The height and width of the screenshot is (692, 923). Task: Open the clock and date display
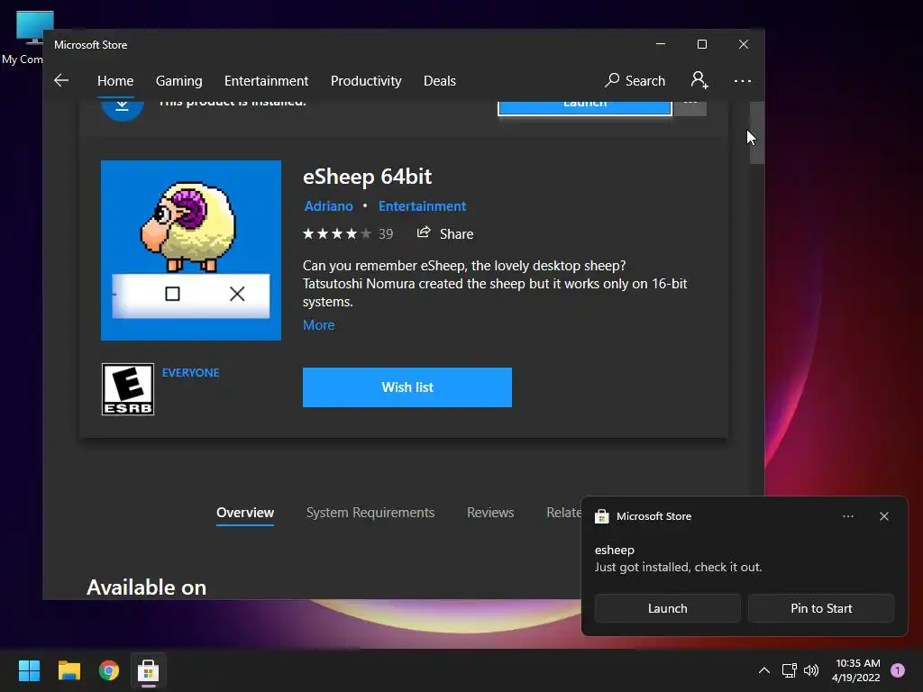[856, 670]
